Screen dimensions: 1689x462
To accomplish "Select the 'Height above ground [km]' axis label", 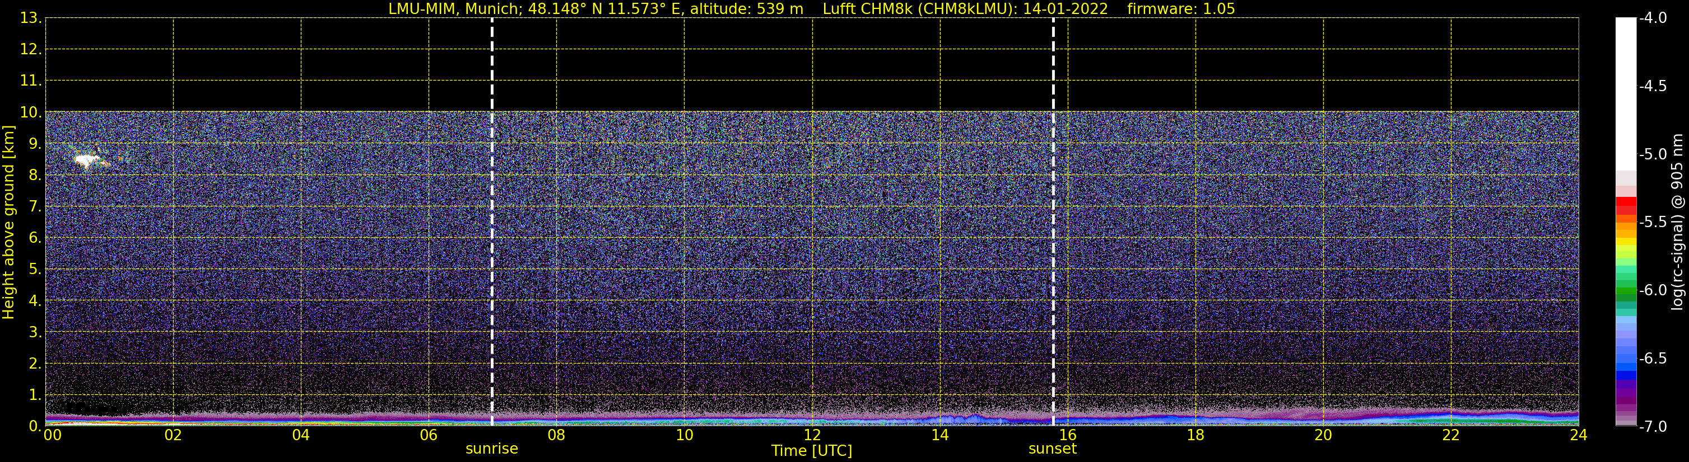I will pos(8,223).
